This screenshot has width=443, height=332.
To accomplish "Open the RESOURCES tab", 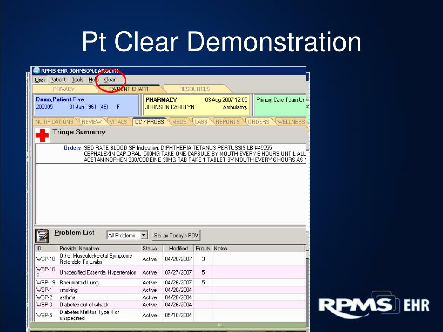I will coord(194,89).
